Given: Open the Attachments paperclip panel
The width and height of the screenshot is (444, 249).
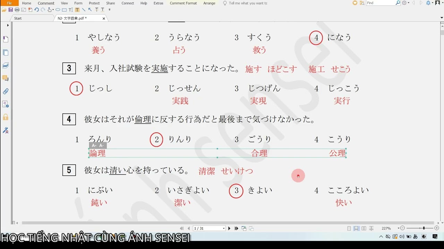Looking at the screenshot, I should pos(6,91).
